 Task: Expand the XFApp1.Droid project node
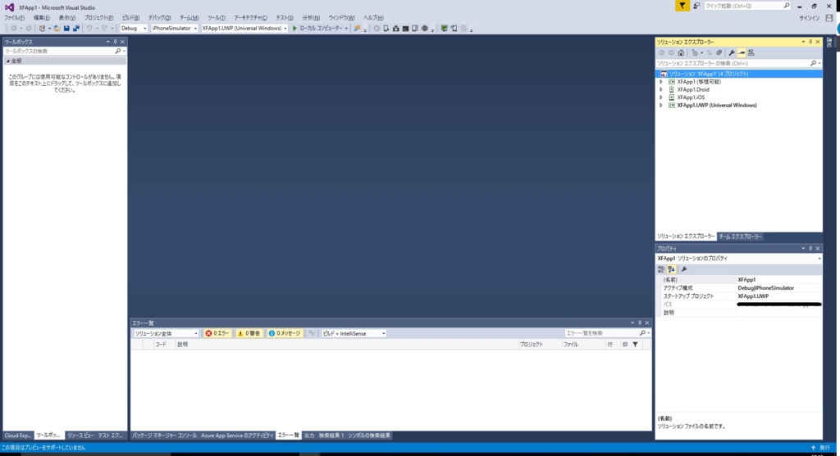coord(661,90)
